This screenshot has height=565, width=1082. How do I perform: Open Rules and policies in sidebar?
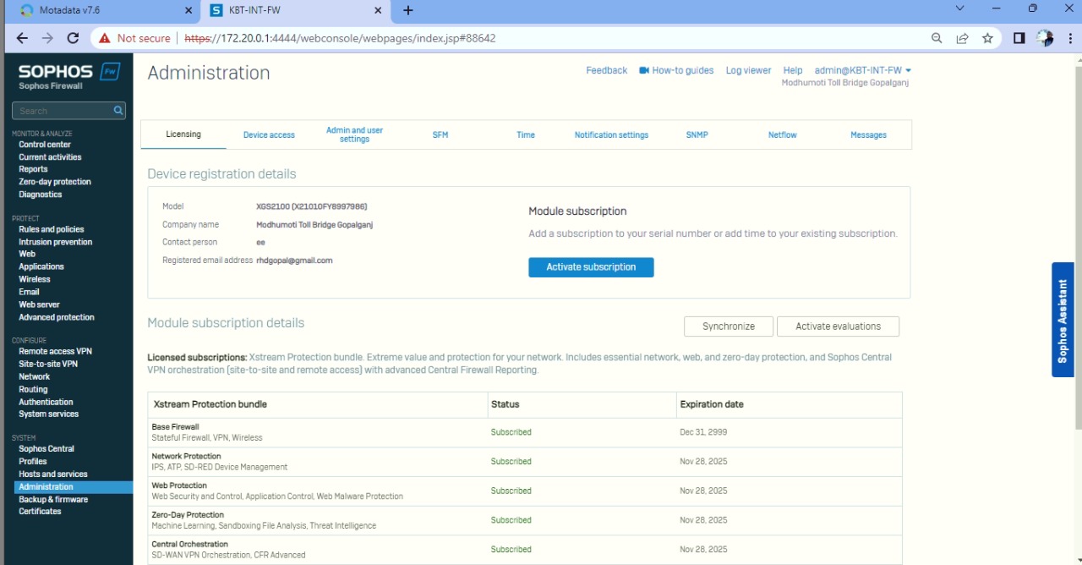click(52, 229)
